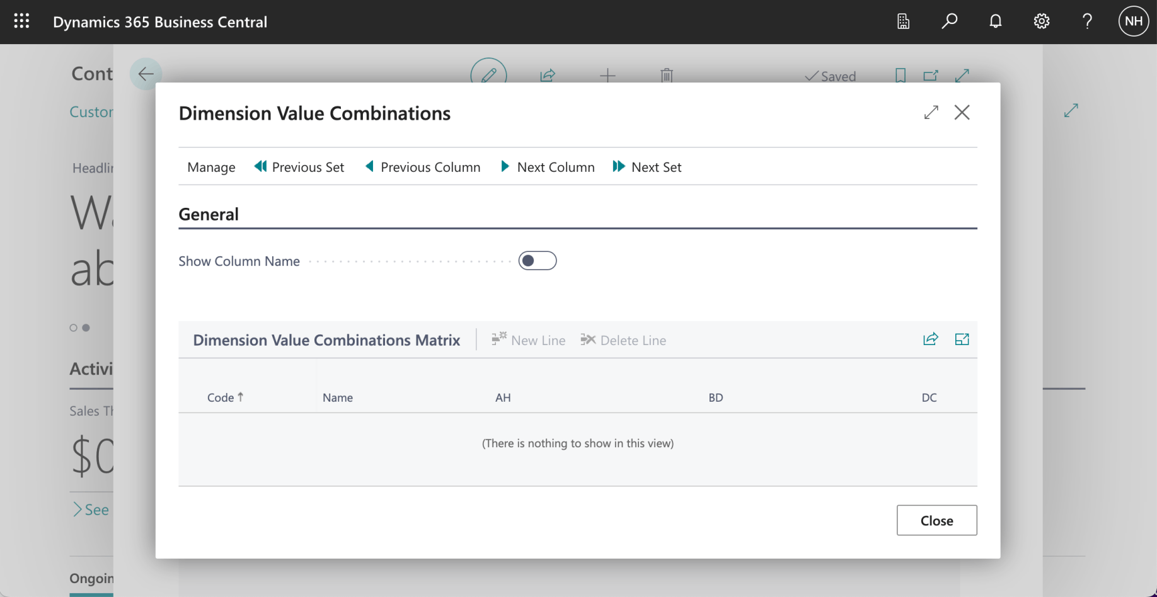1157x597 pixels.
Task: Jump to Next Set
Action: tap(647, 167)
